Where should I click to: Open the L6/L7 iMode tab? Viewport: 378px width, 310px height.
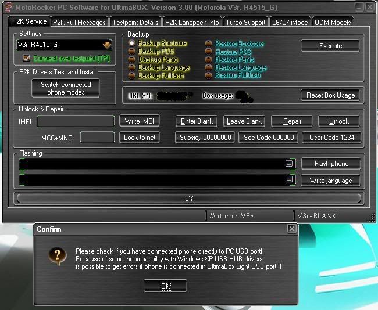coord(290,23)
